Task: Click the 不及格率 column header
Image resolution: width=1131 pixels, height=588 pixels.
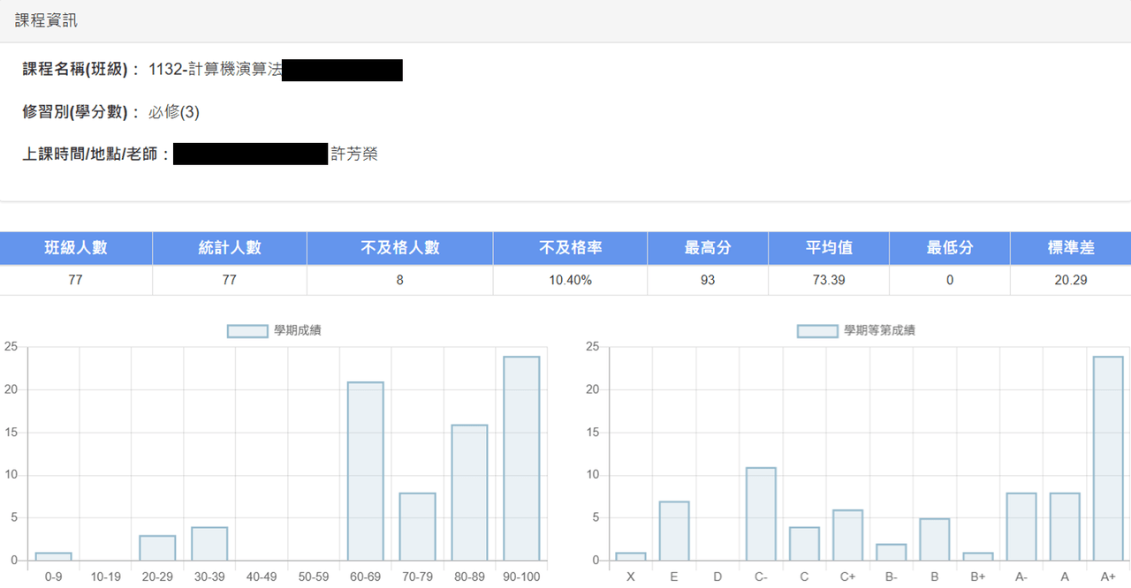Action: 570,248
